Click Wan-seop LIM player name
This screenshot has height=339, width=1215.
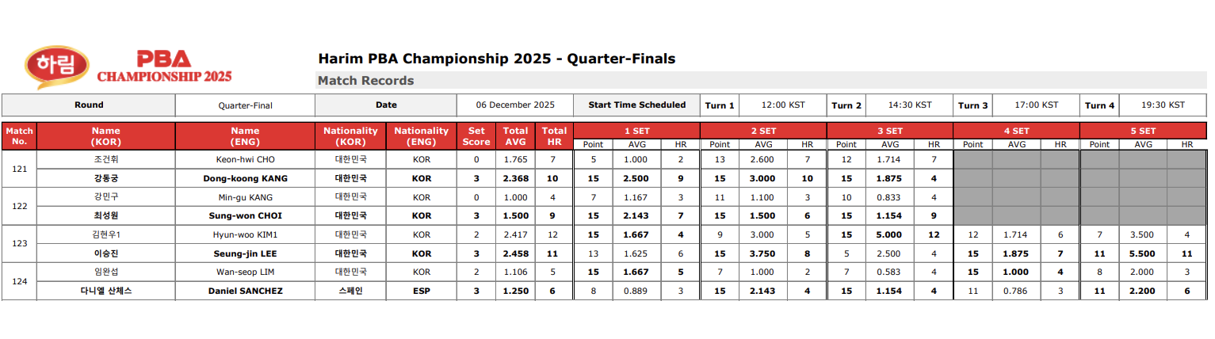tap(245, 272)
